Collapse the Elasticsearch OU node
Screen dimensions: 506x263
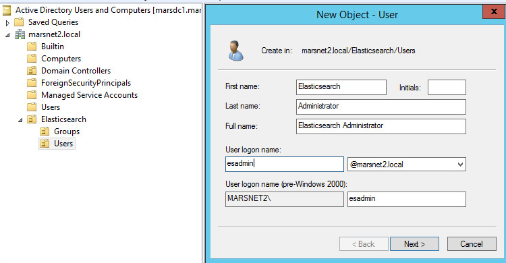coord(20,120)
